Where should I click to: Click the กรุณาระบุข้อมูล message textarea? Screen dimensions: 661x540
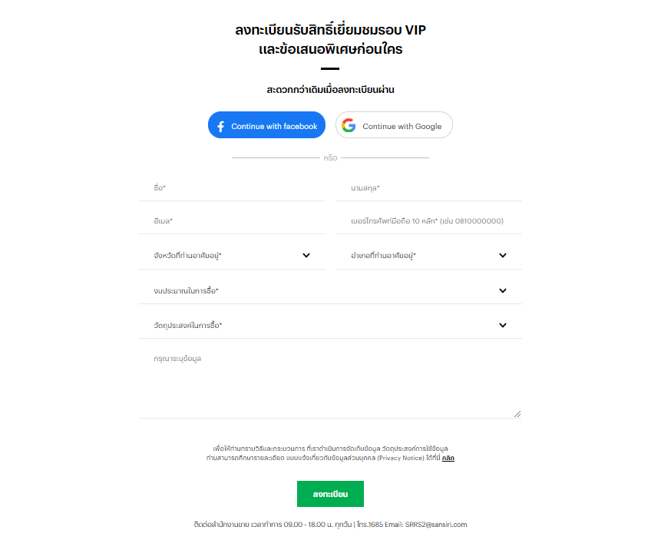pos(330,383)
